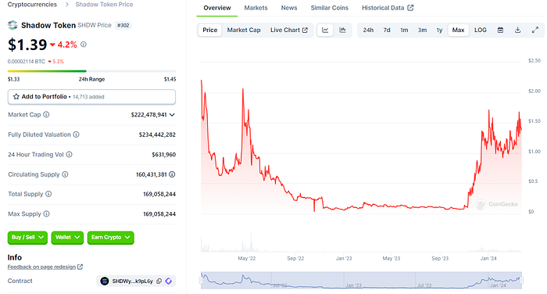Click the purple explorer icon by contract
This screenshot has height=294, width=547.
click(x=169, y=281)
